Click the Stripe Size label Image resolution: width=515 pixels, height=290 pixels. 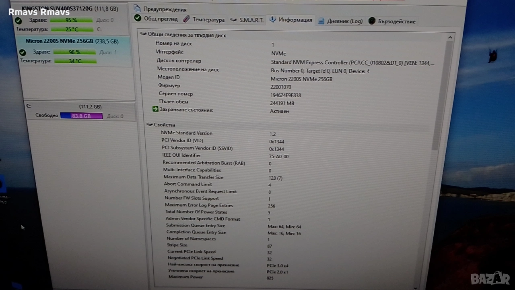pyautogui.click(x=177, y=245)
